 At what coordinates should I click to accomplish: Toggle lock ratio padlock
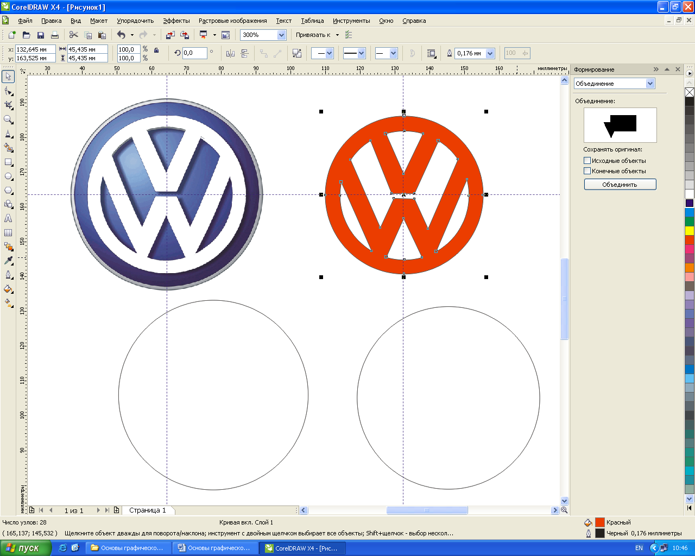pyautogui.click(x=156, y=50)
